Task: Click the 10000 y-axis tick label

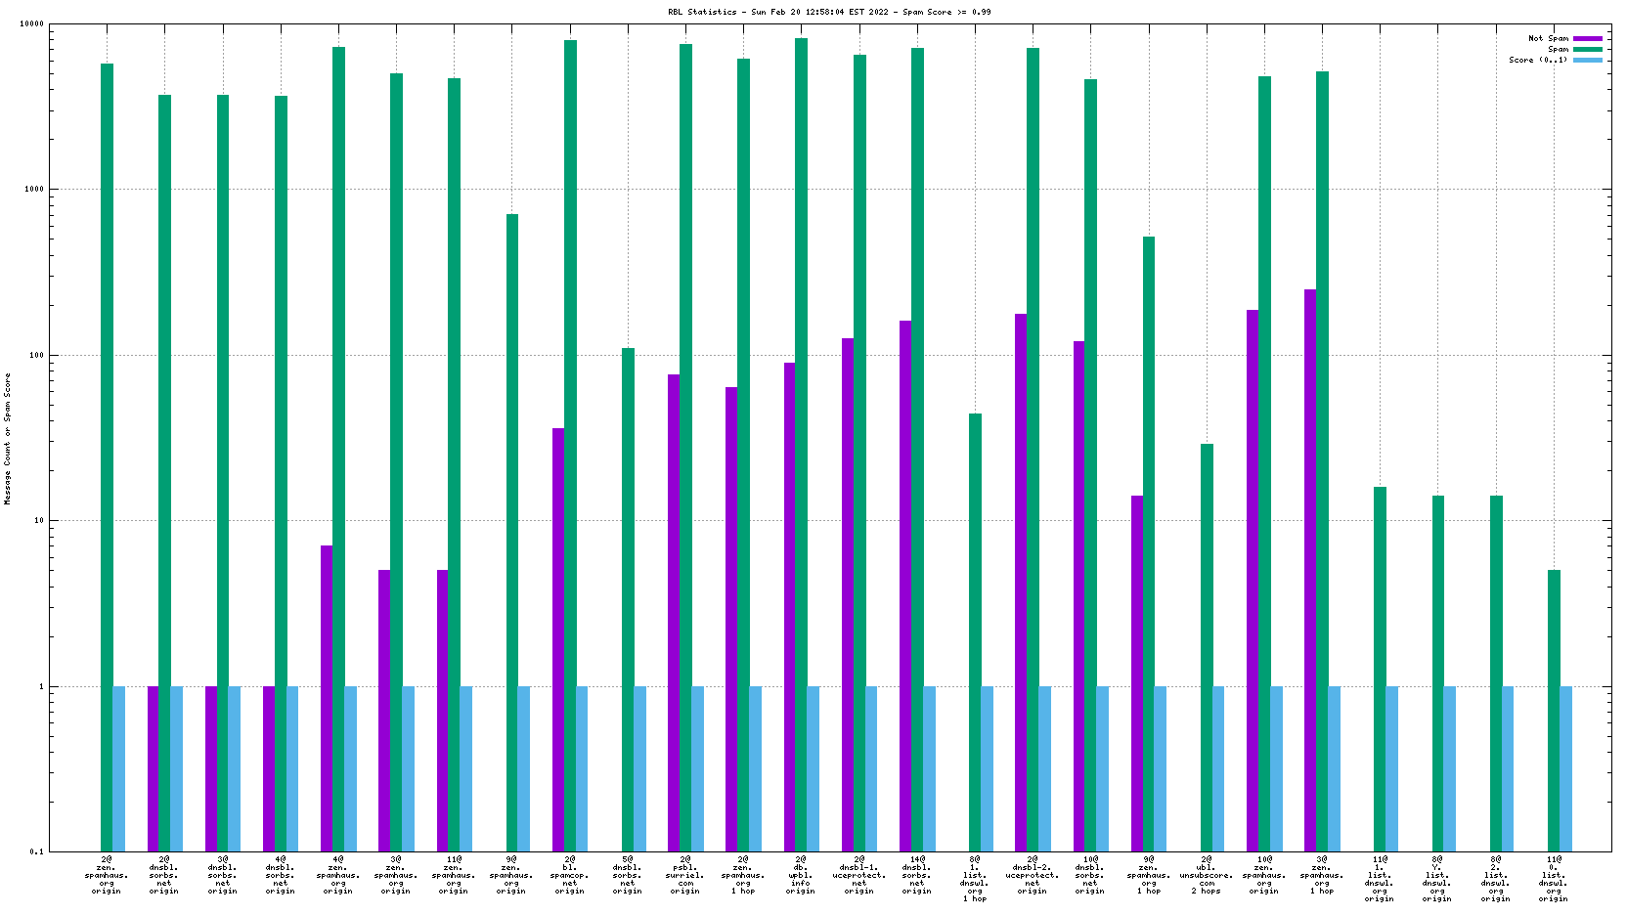Action: (x=32, y=23)
